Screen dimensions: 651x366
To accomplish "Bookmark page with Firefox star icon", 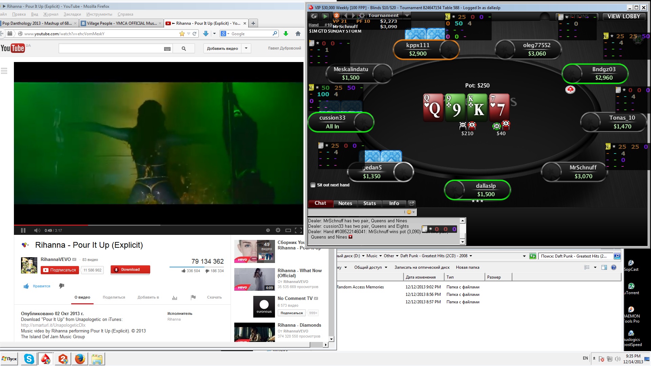I will coord(182,34).
